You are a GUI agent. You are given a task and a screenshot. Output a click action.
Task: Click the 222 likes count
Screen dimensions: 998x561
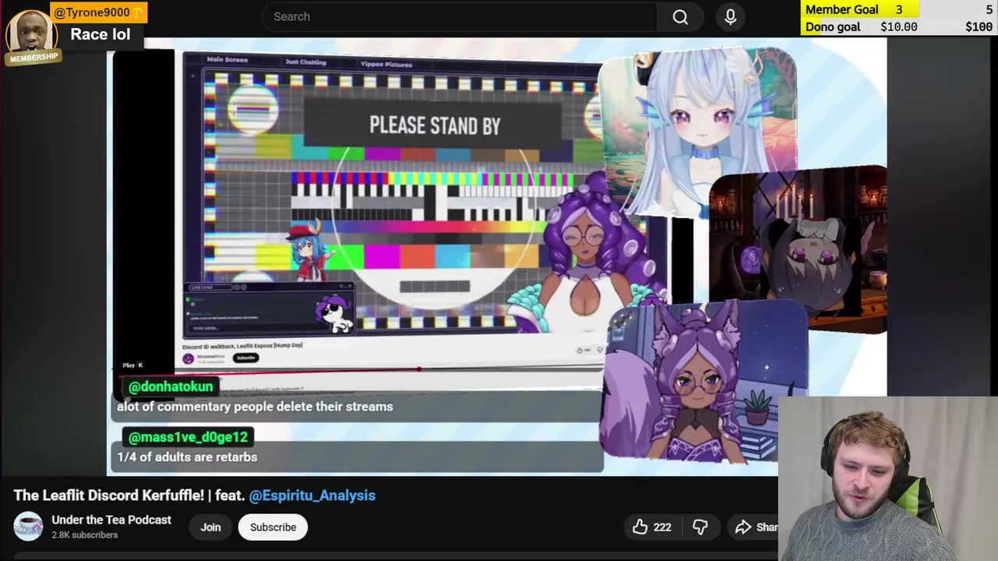coord(663,527)
